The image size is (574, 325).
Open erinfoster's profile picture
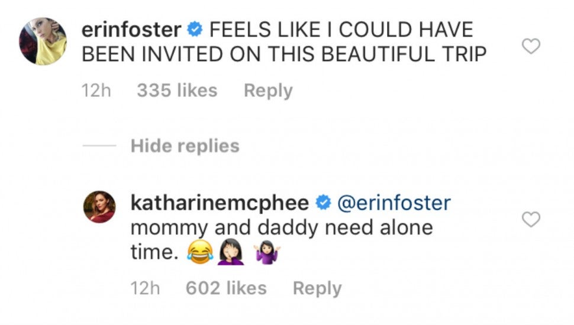tap(43, 41)
